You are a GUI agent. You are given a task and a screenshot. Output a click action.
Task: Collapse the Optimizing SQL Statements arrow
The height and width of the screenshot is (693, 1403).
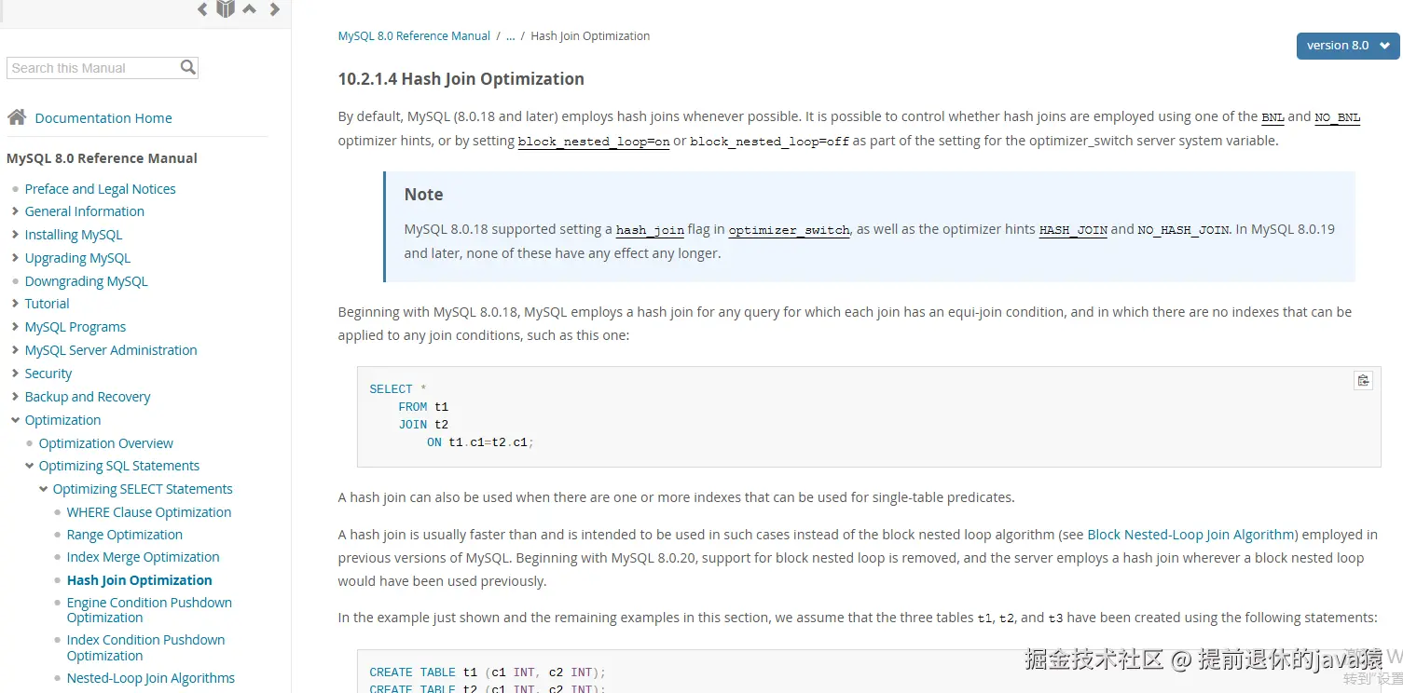[x=29, y=466]
